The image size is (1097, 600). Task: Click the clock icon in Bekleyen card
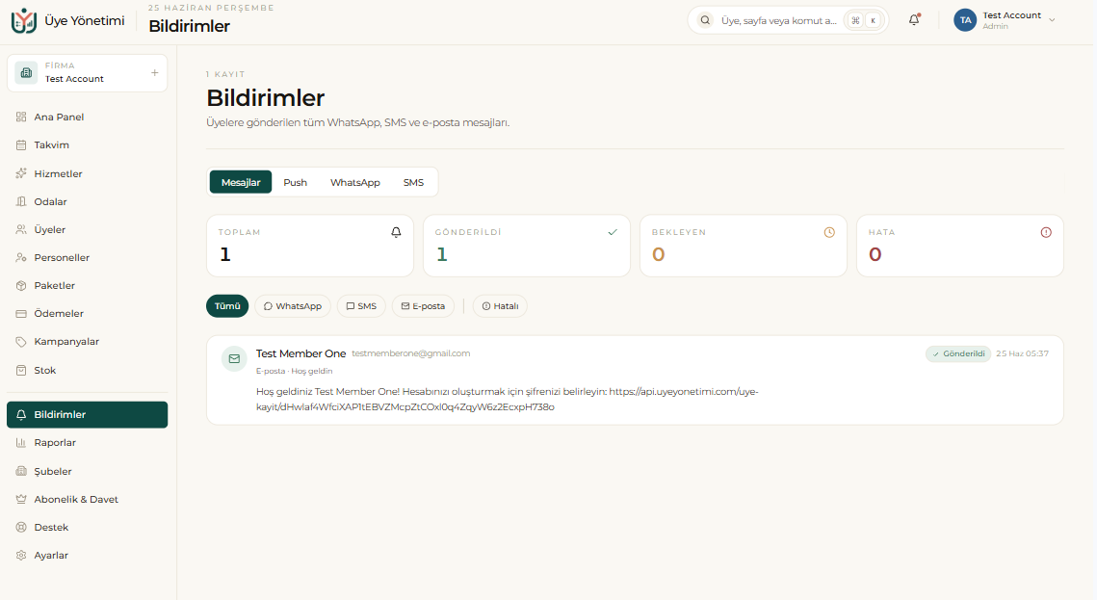(829, 232)
